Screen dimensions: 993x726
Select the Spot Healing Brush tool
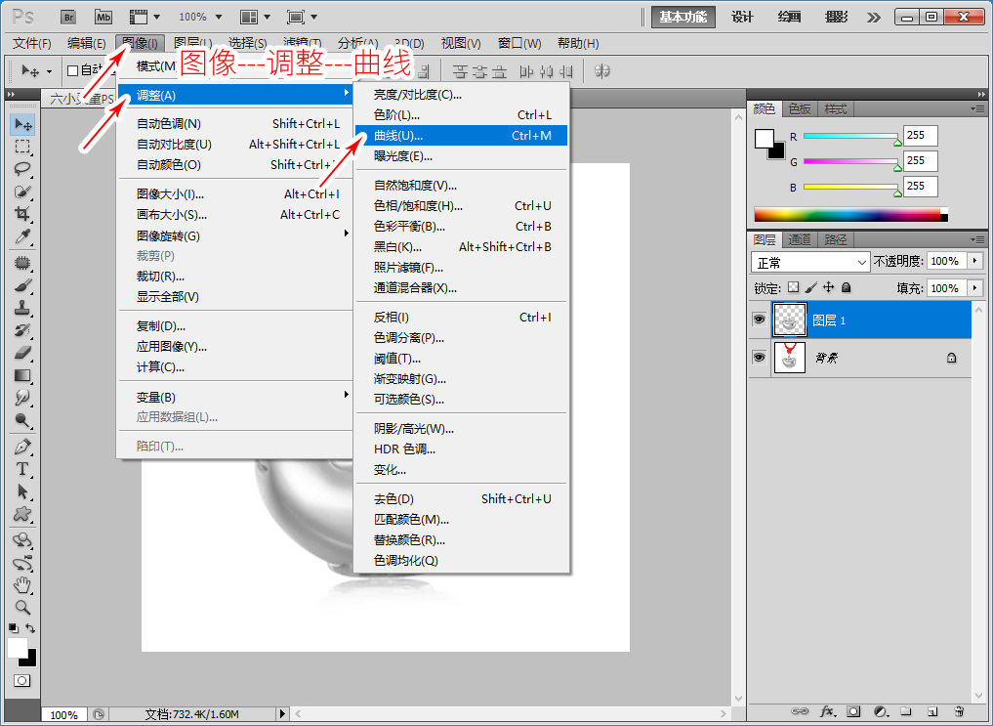[x=22, y=262]
